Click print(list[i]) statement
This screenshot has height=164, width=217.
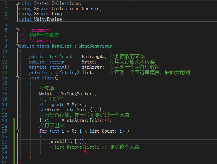pos(68,142)
